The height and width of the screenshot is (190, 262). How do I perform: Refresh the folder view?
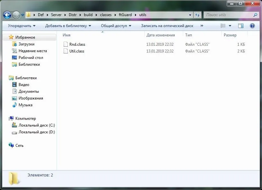(x=197, y=15)
